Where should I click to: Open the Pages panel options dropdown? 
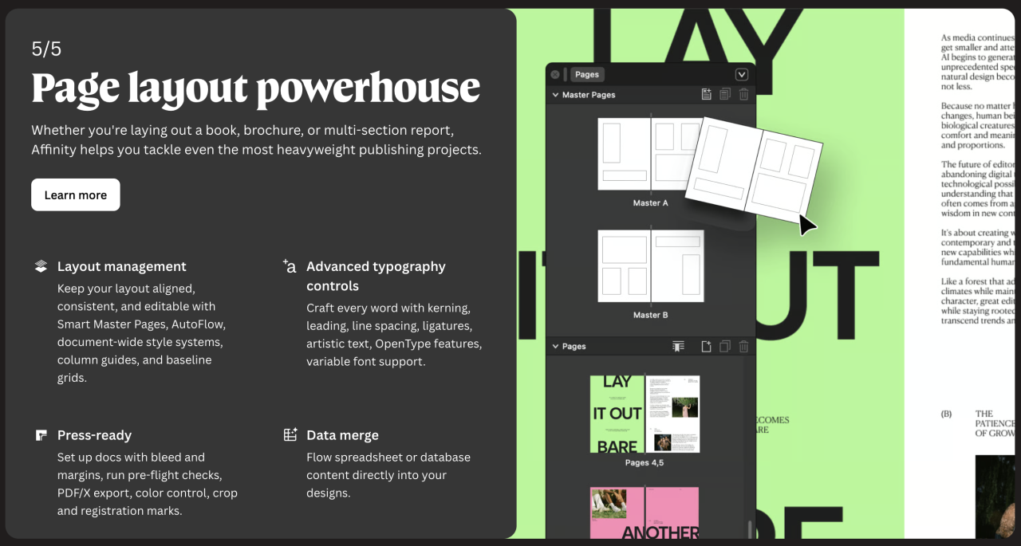click(x=742, y=74)
